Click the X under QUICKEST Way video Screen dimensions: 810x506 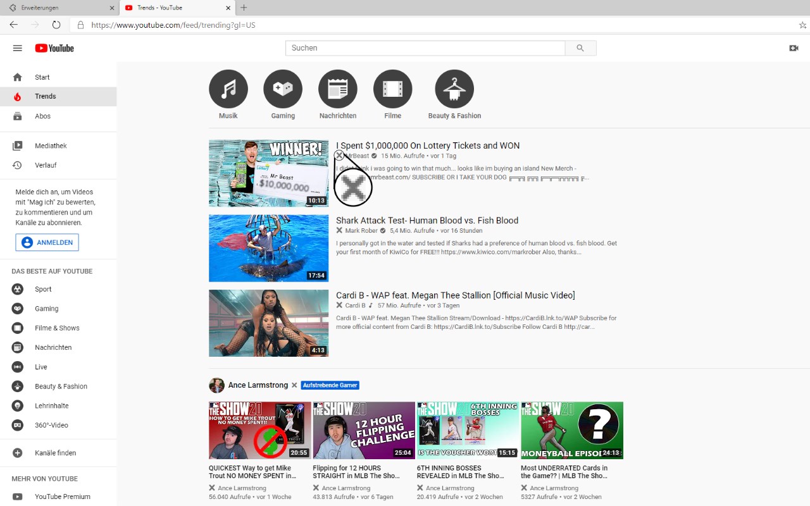point(212,488)
